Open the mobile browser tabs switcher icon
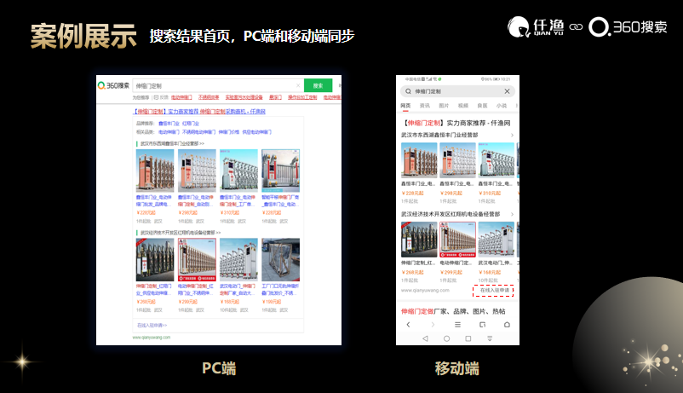Screen dimensions: 683x393 click(x=482, y=325)
